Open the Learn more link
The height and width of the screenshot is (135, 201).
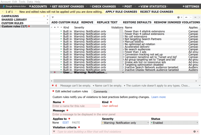[158, 97]
